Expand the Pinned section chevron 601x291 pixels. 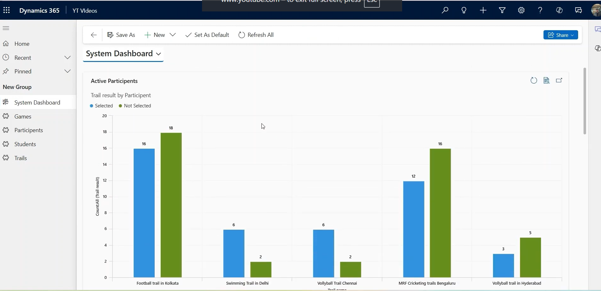pos(67,71)
